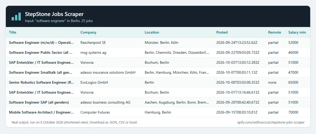Select the input description subtitle text
The height and width of the screenshot is (134, 316).
[x=59, y=21]
